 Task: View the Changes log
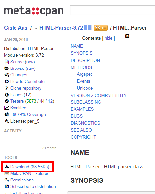[x=19, y=75]
